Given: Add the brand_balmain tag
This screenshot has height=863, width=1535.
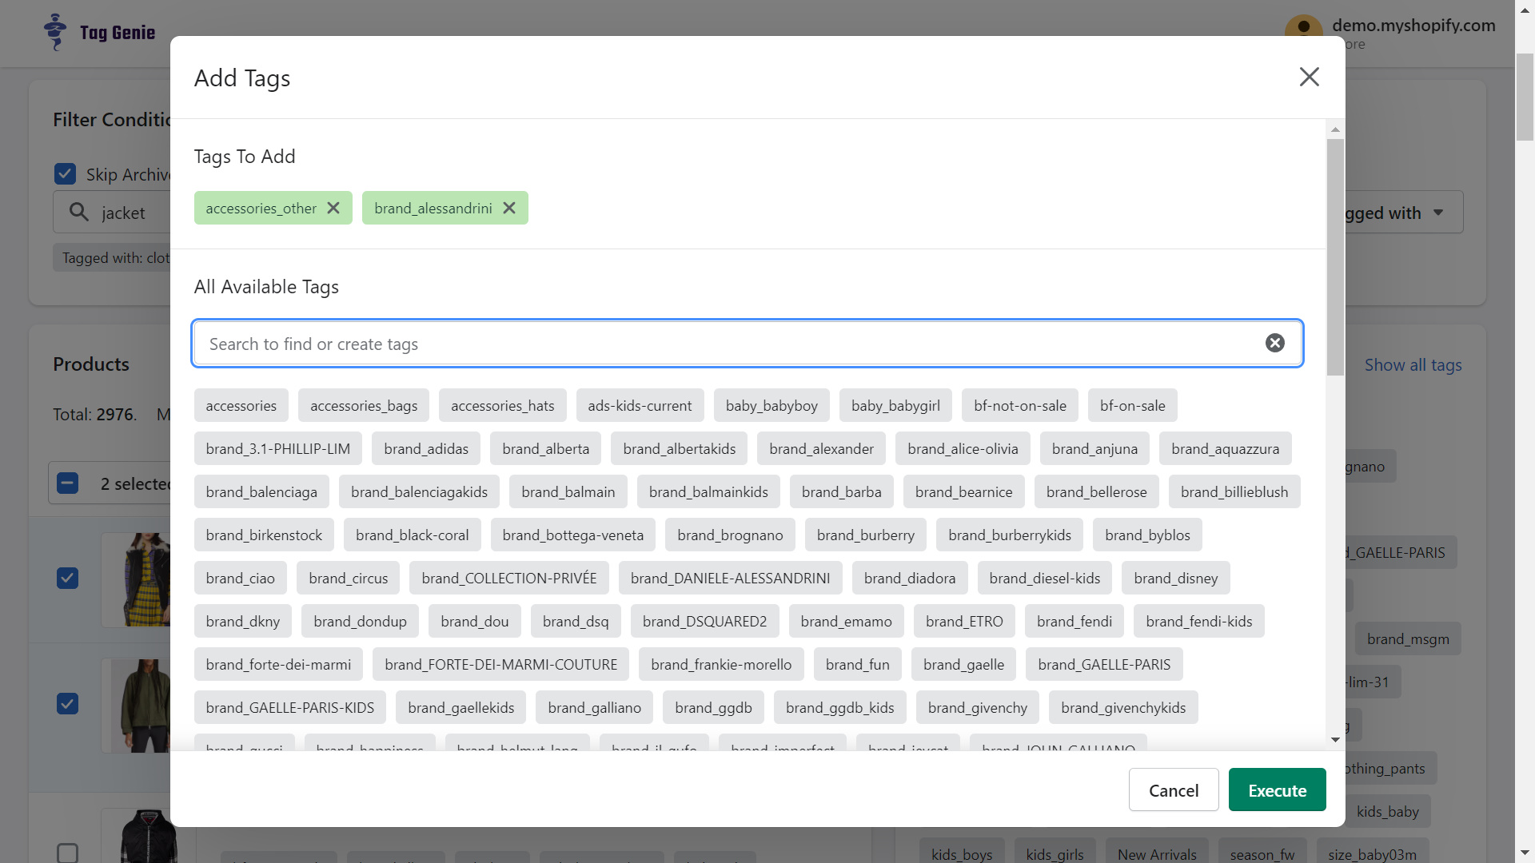Looking at the screenshot, I should click(x=568, y=491).
